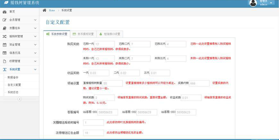Focus 未购一代 input field
The image size is (279, 140).
[104, 58]
